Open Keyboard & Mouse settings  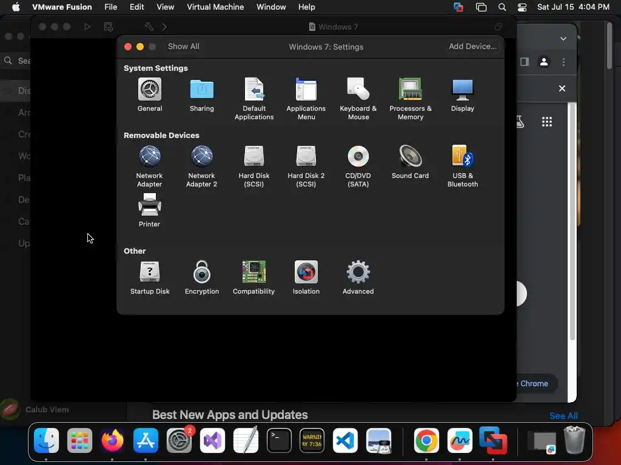(358, 99)
